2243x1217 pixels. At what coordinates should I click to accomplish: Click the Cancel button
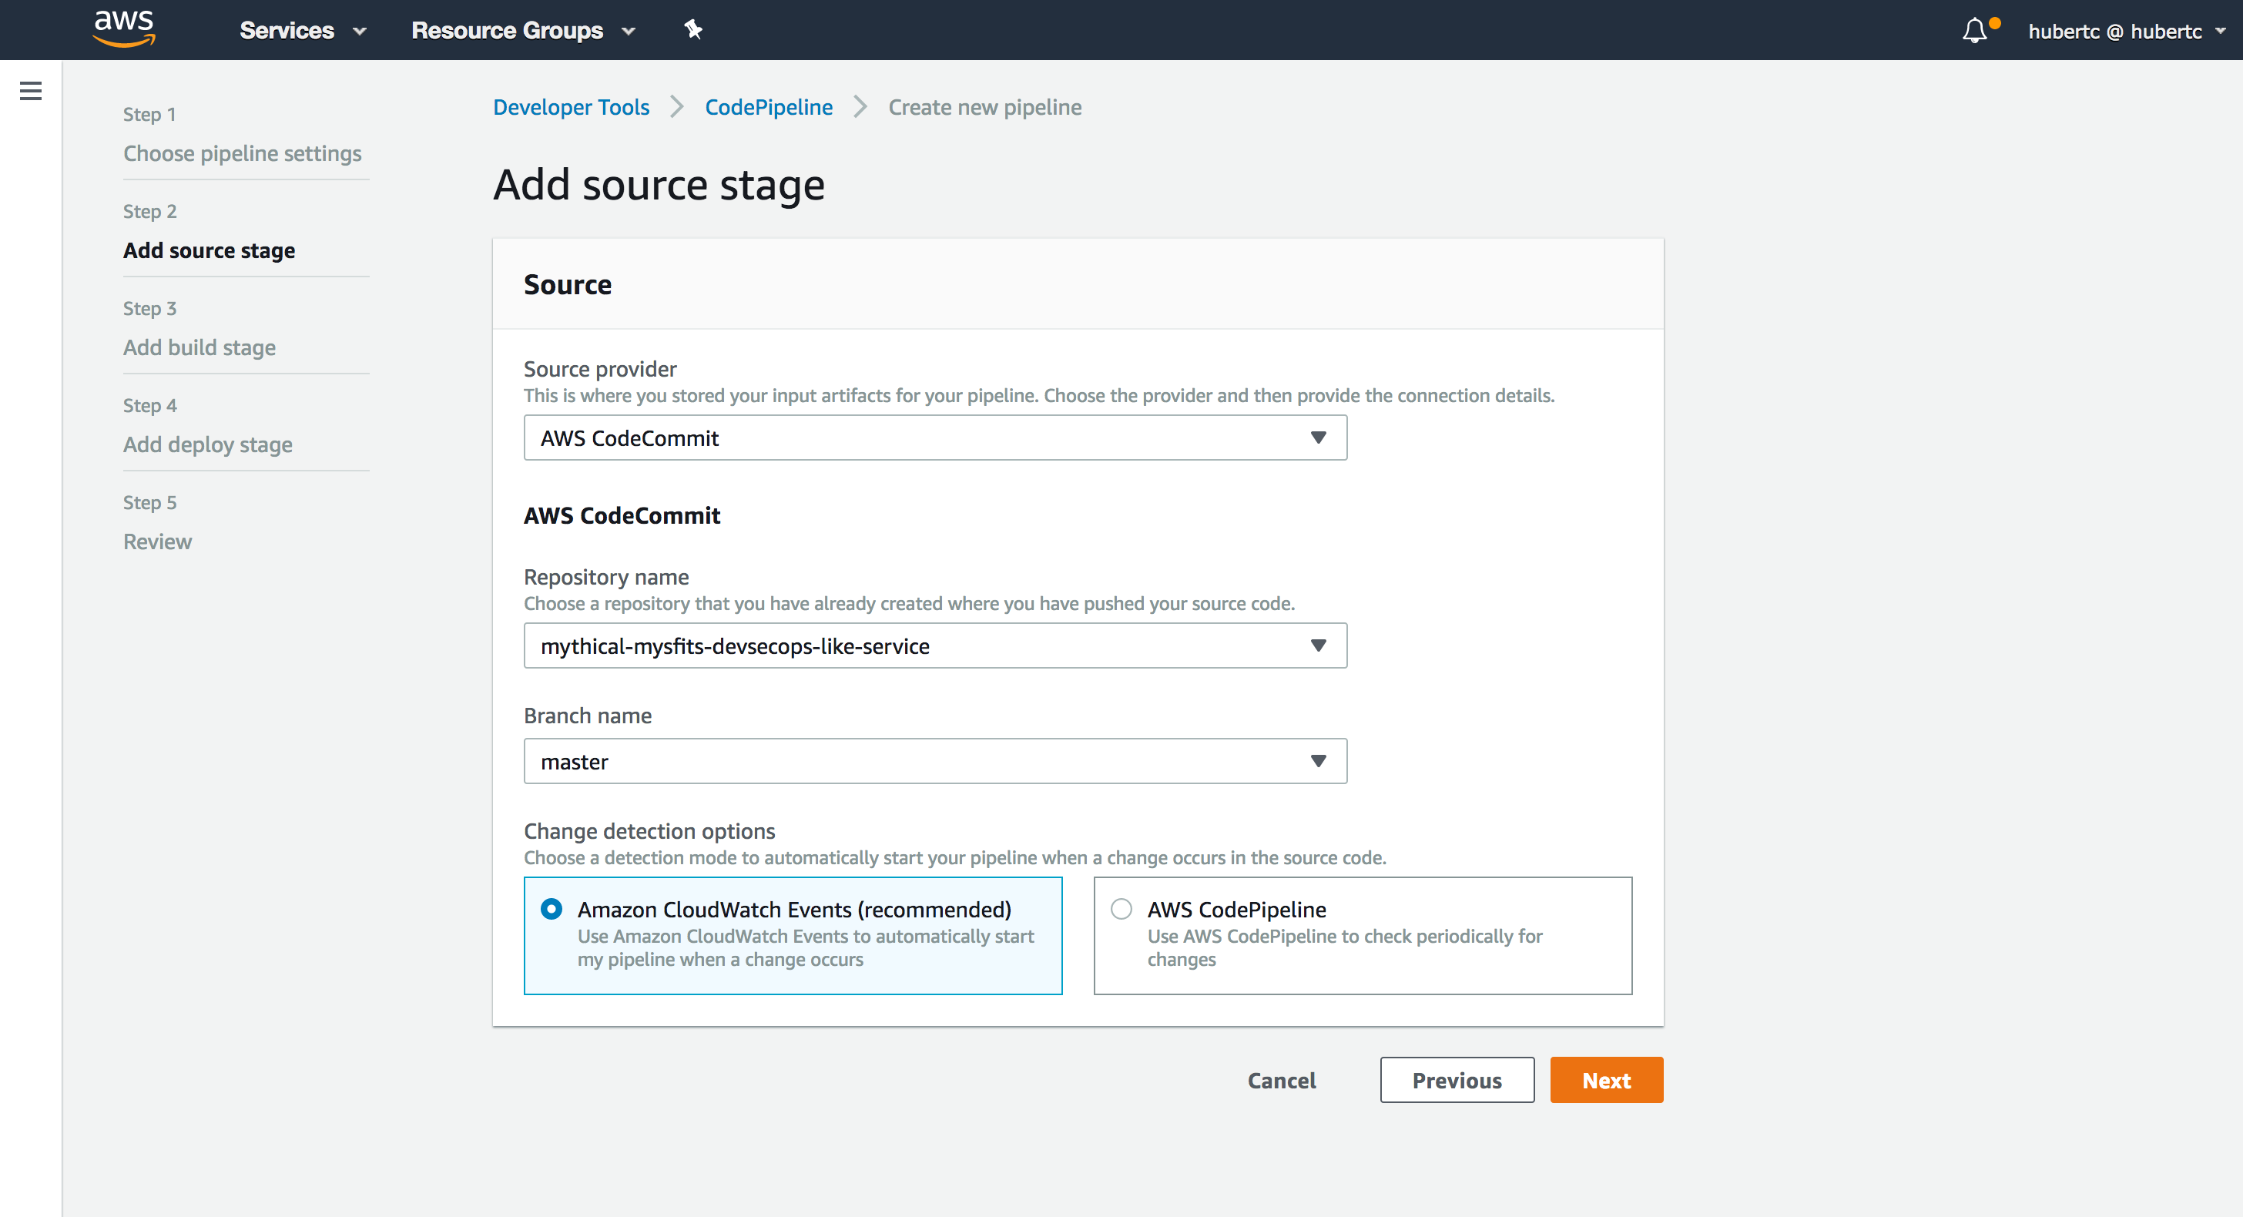coord(1282,1081)
